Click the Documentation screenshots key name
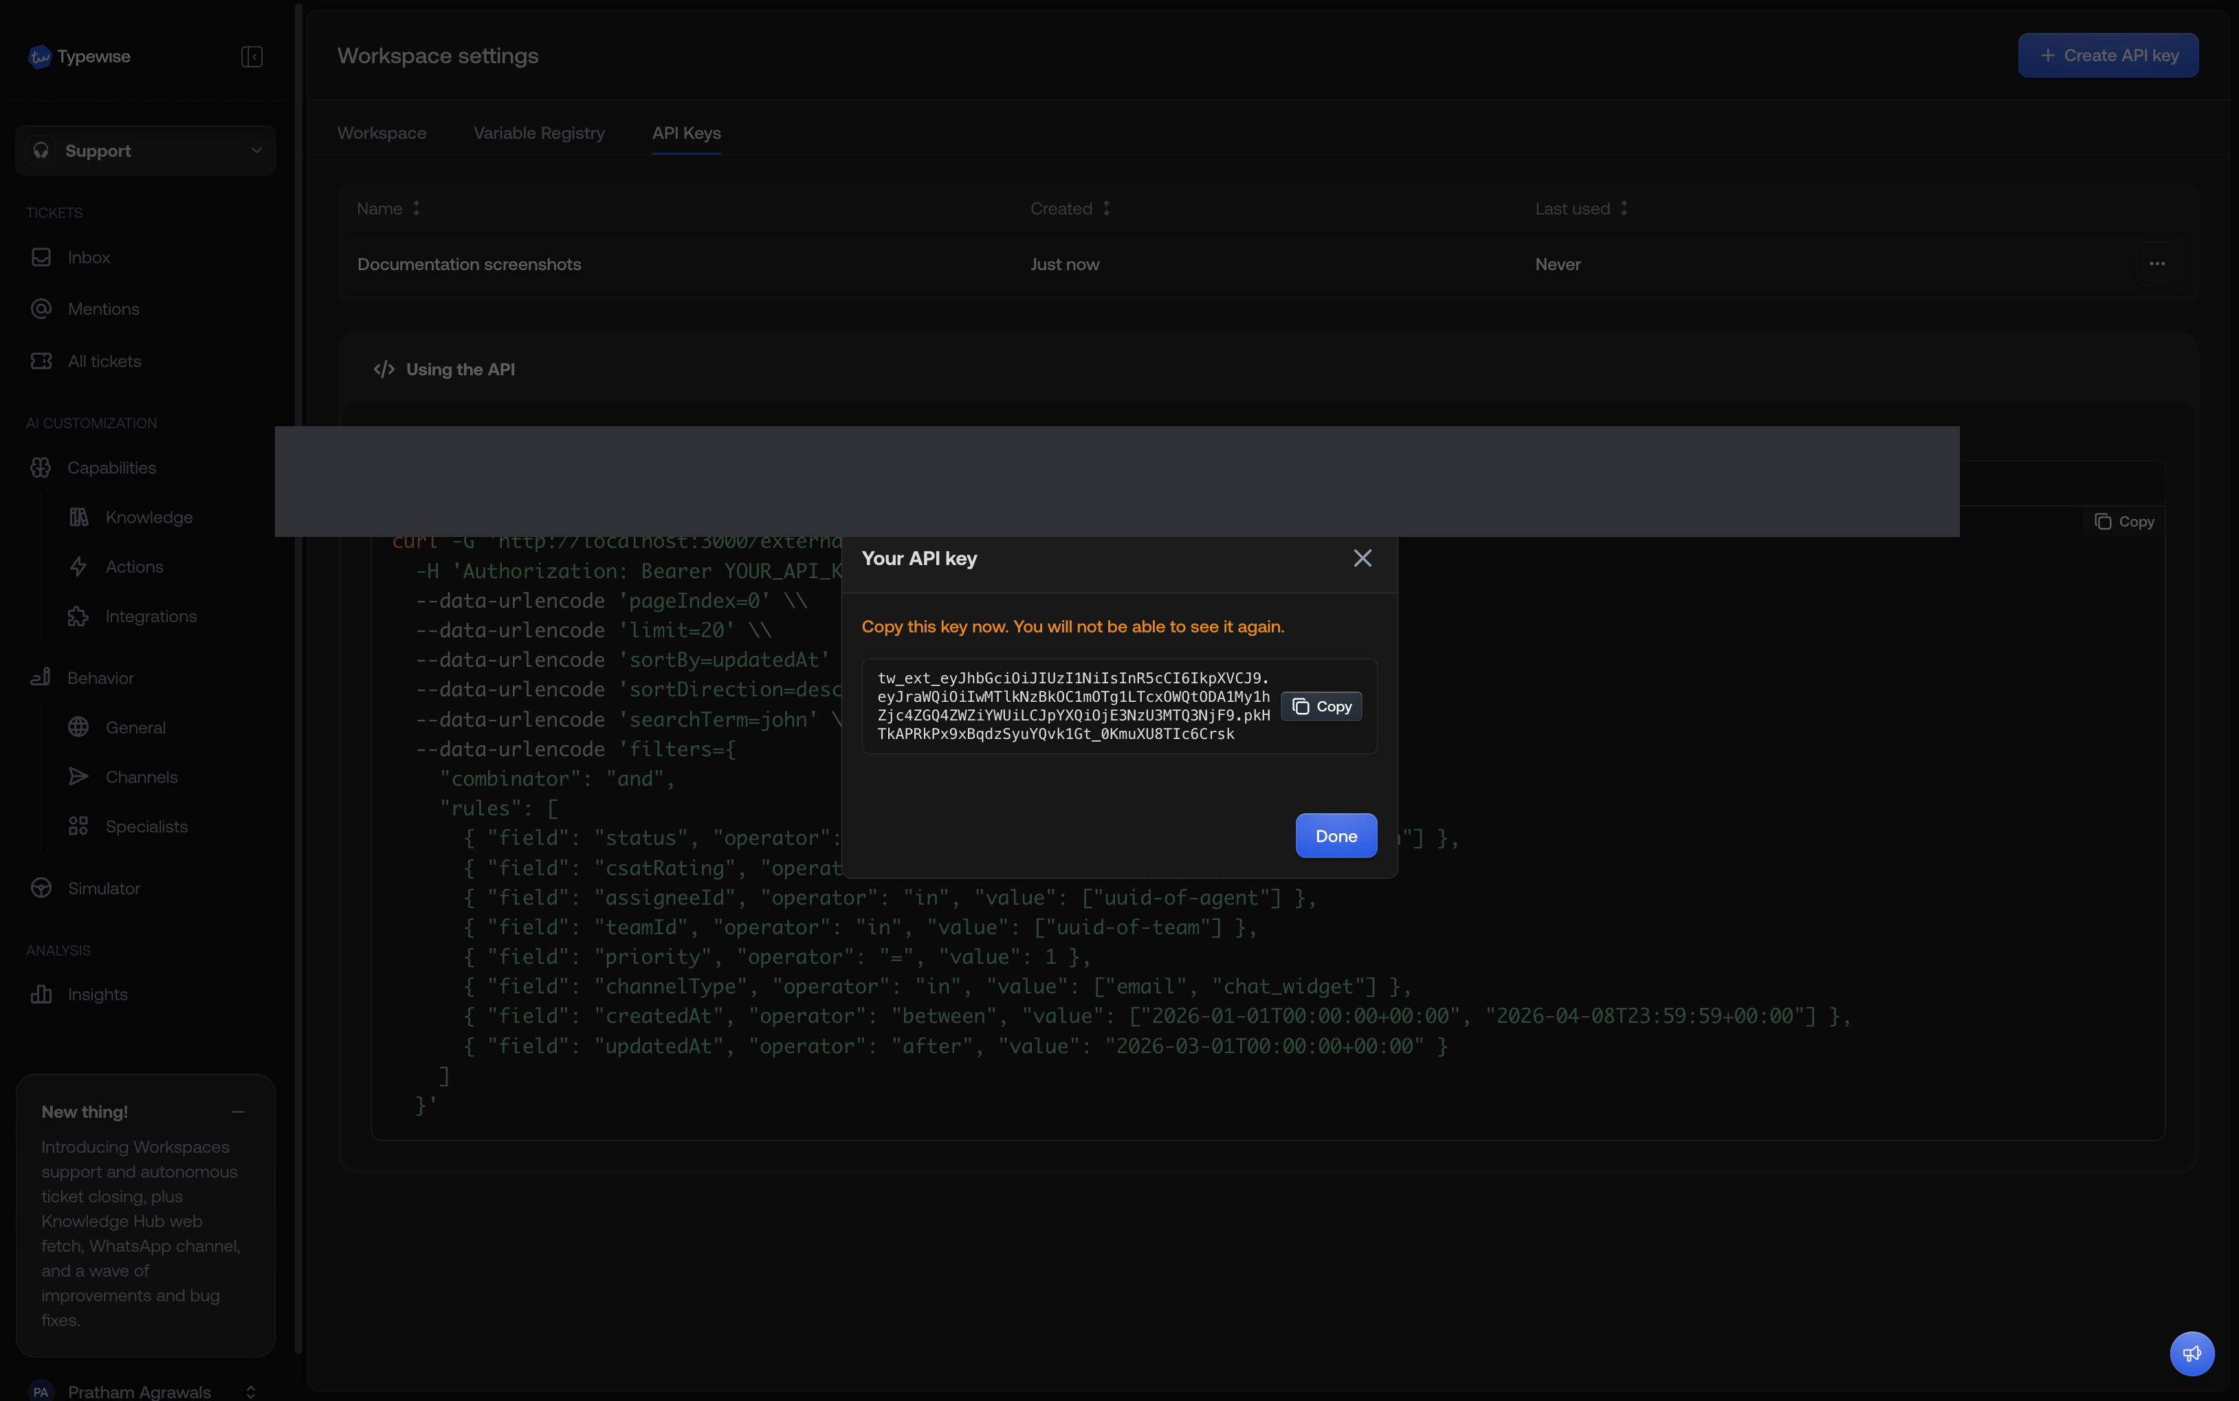Image resolution: width=2239 pixels, height=1401 pixels. [x=469, y=264]
